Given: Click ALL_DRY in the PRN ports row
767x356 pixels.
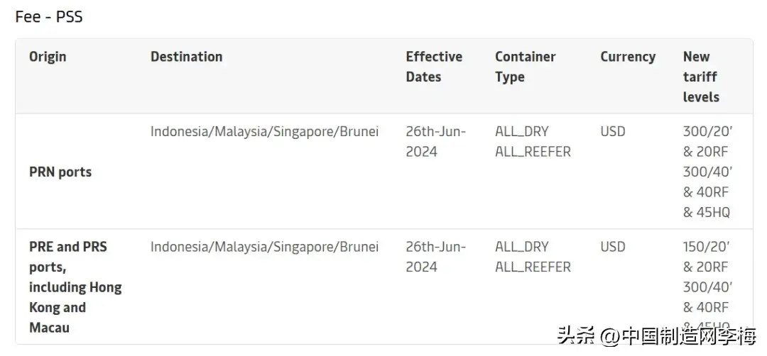Looking at the screenshot, I should [521, 132].
